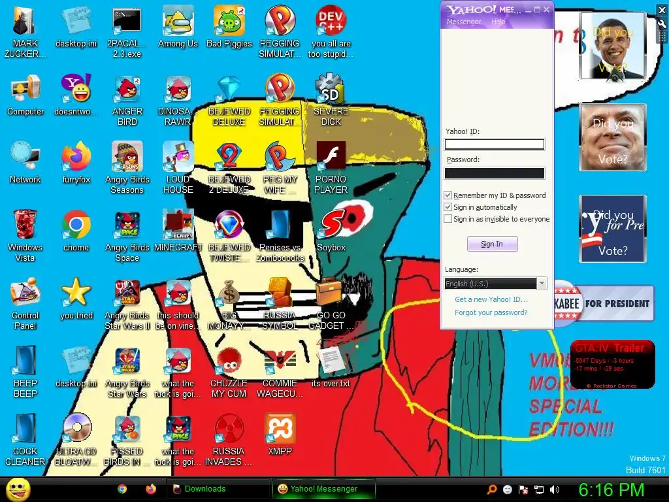Open the action center flag tray icon
669x502 pixels.
[523, 490]
